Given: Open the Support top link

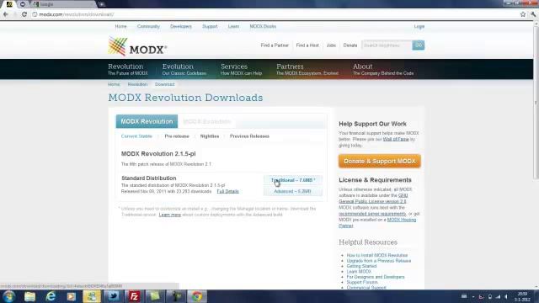Looking at the screenshot, I should click(210, 26).
